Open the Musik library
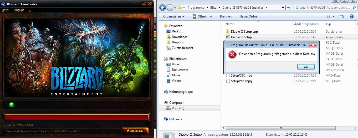This screenshot has width=358, height=138. coord(176,75)
